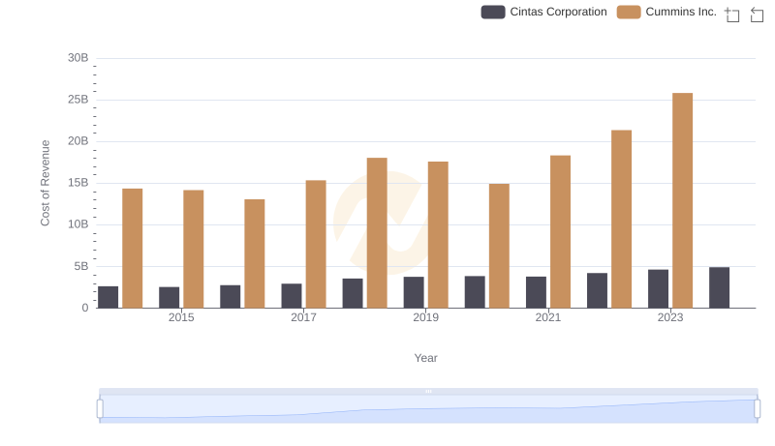Click the Cintas 2019 bar
This screenshot has width=775, height=446.
(414, 292)
